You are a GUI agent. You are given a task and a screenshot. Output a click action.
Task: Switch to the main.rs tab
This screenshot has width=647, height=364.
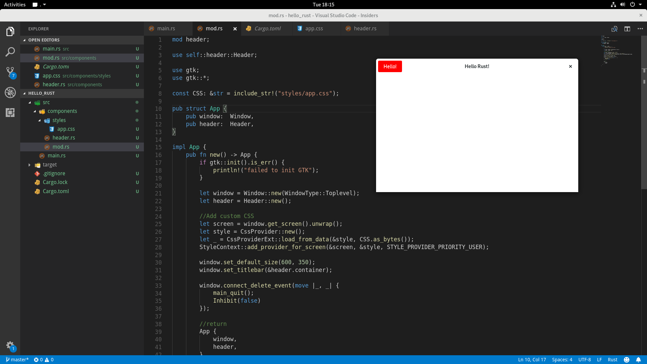(168, 29)
